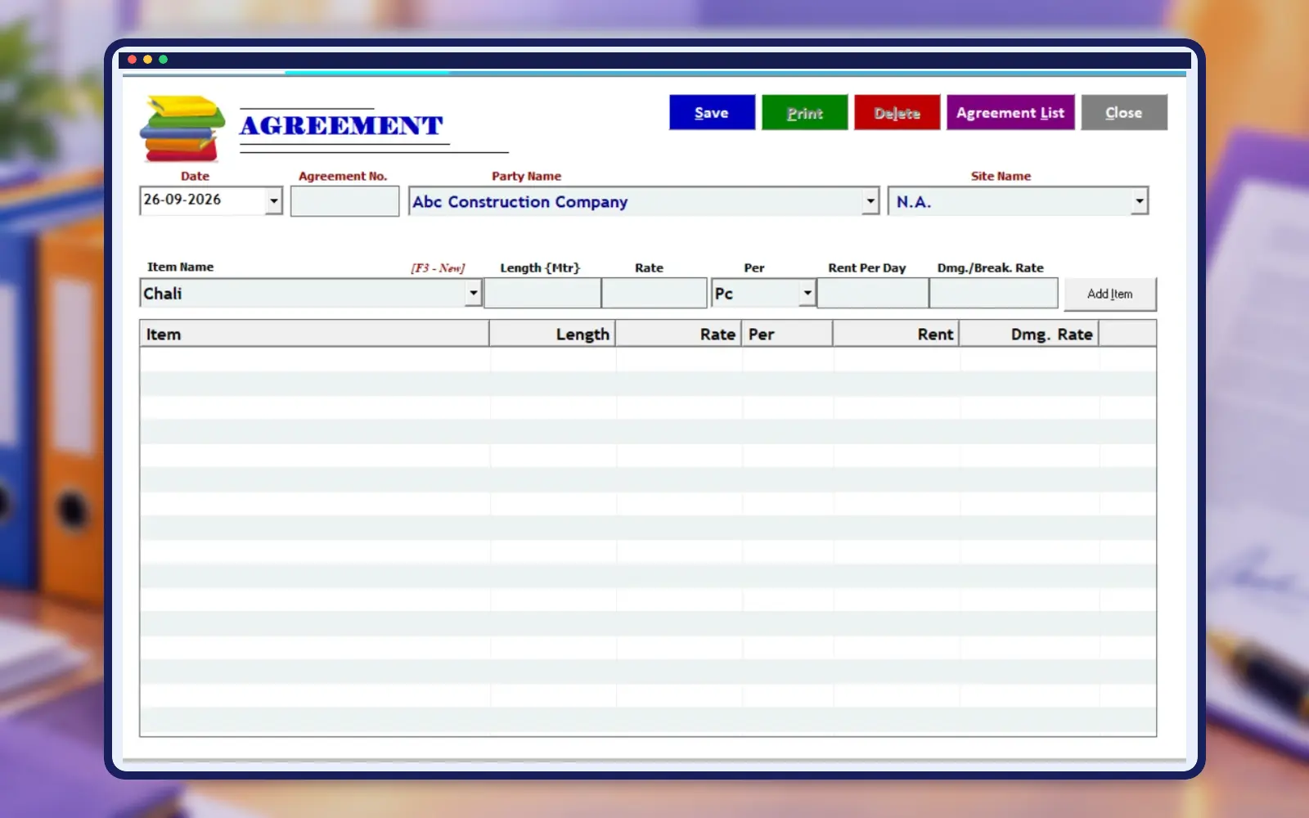Click the gray Close button
Screen dimensions: 1309x818
(x=1124, y=113)
